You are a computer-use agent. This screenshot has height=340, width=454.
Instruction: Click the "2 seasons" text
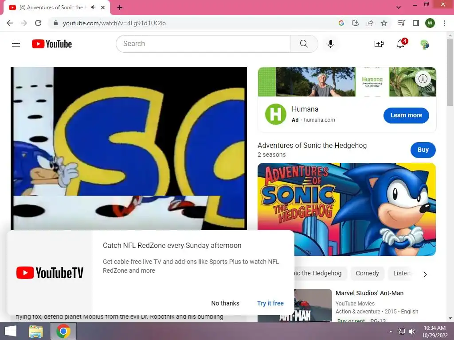pos(272,155)
